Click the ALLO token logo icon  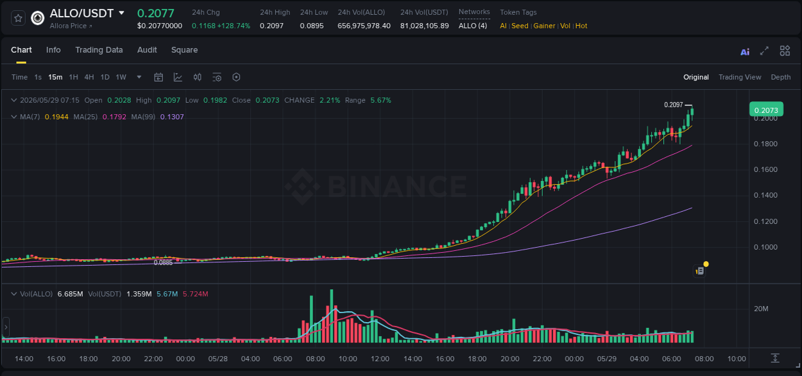(38, 18)
